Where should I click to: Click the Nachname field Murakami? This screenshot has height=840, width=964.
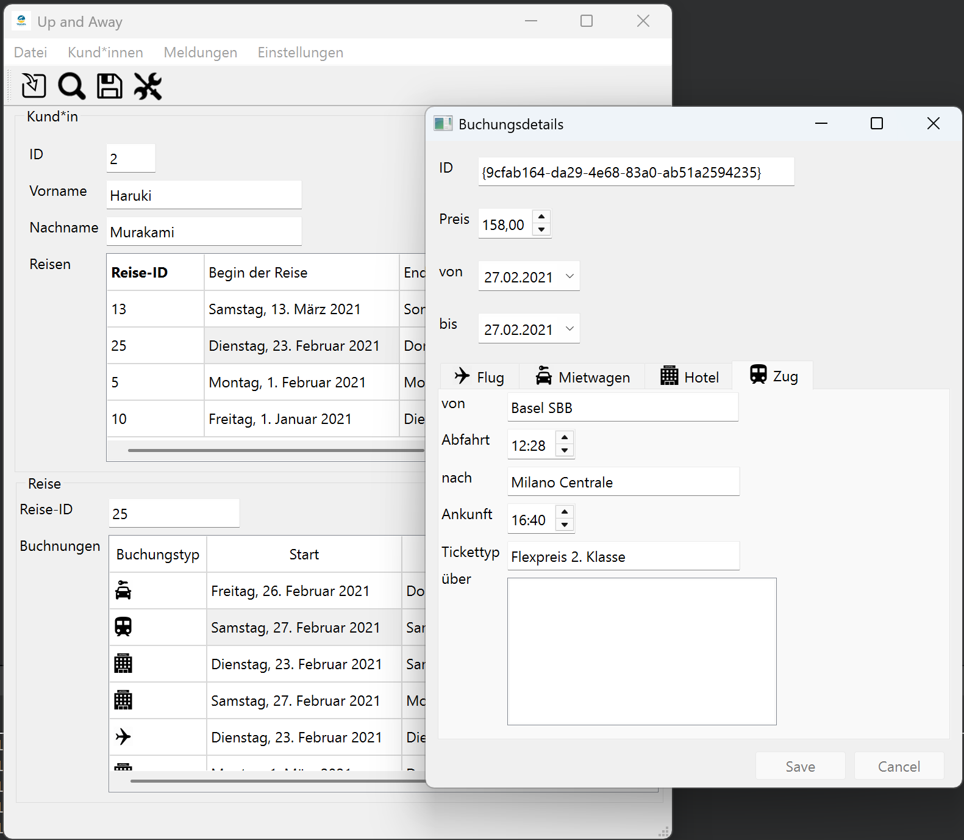(x=204, y=232)
